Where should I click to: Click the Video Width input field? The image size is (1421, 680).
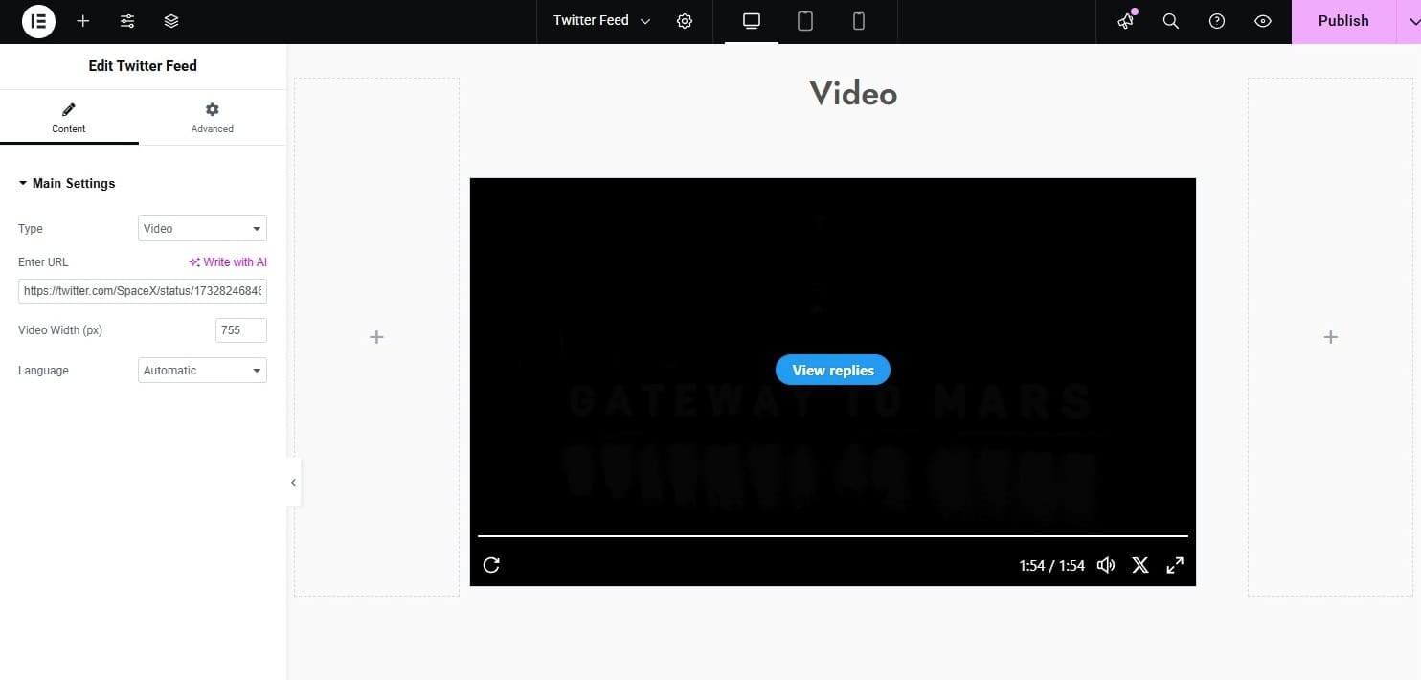[241, 330]
